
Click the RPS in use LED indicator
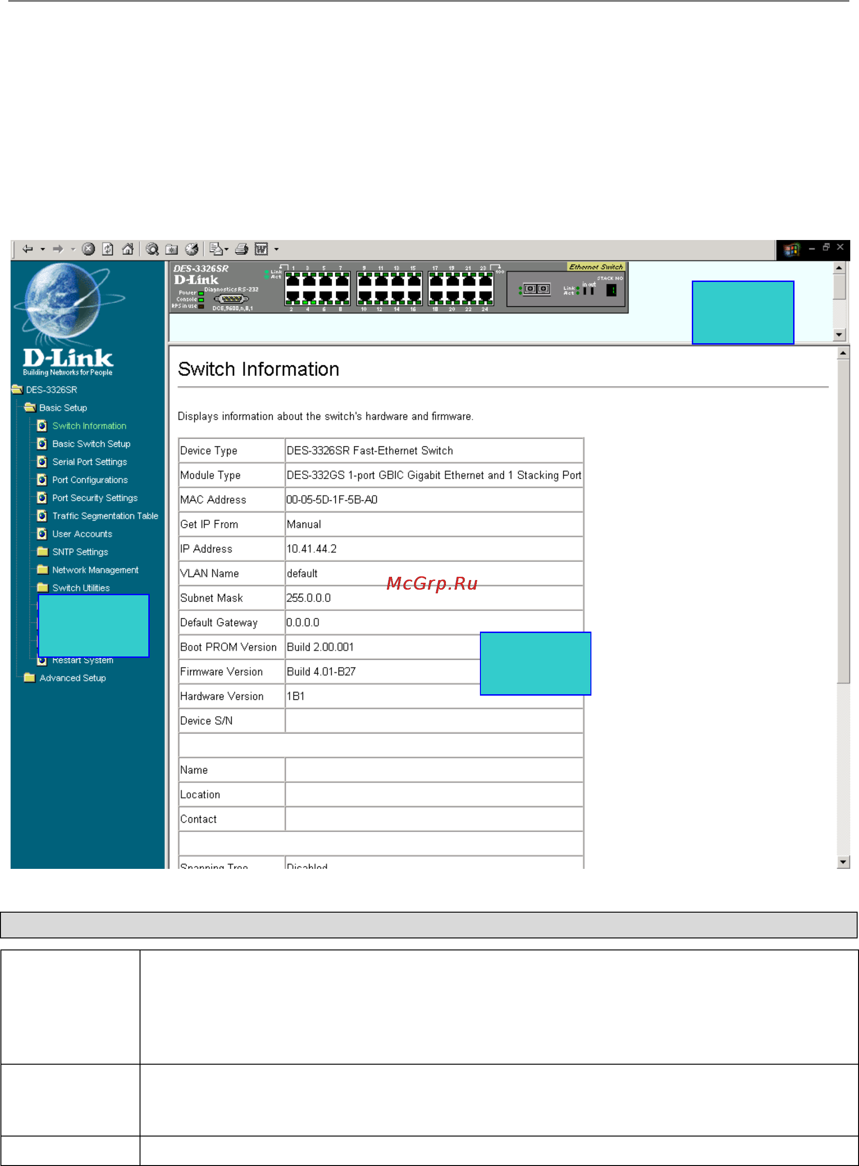tap(201, 306)
